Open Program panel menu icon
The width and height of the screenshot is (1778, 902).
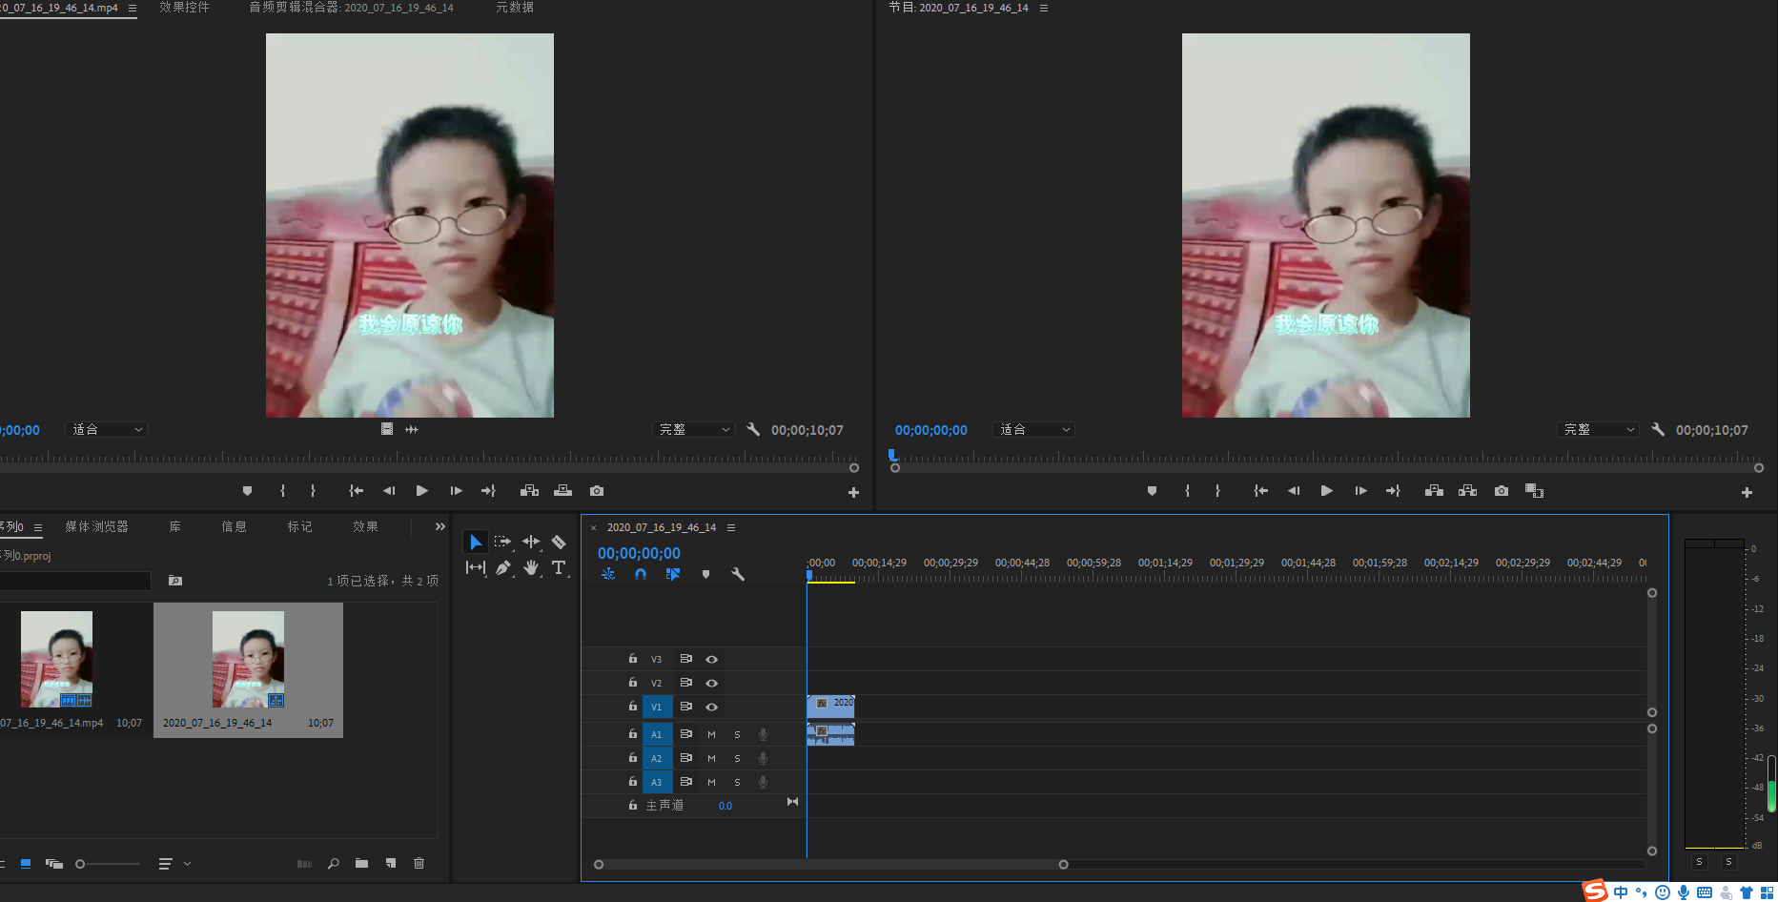point(1044,8)
